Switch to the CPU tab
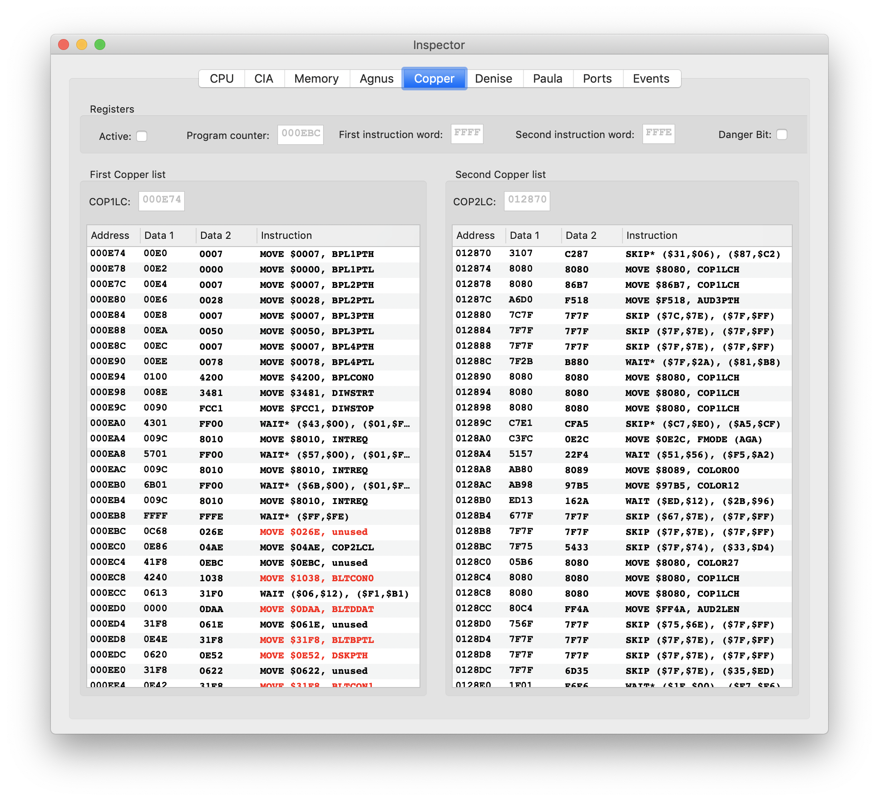This screenshot has height=801, width=879. pyautogui.click(x=222, y=79)
